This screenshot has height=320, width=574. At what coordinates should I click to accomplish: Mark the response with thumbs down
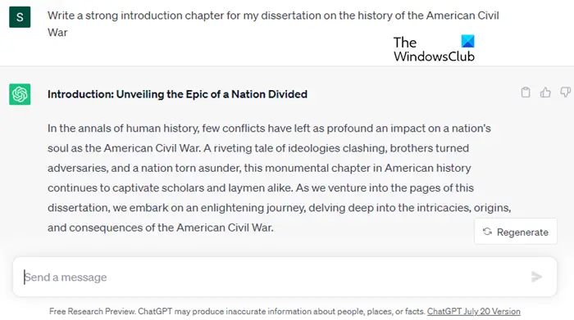pyautogui.click(x=566, y=92)
